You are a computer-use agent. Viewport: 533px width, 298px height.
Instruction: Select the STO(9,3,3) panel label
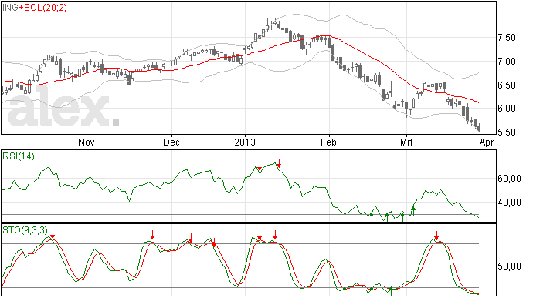25,230
